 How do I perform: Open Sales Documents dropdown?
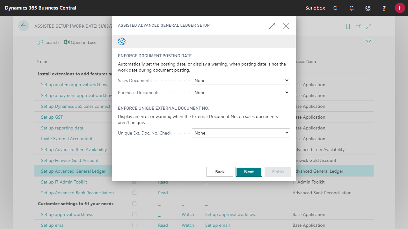tap(241, 80)
